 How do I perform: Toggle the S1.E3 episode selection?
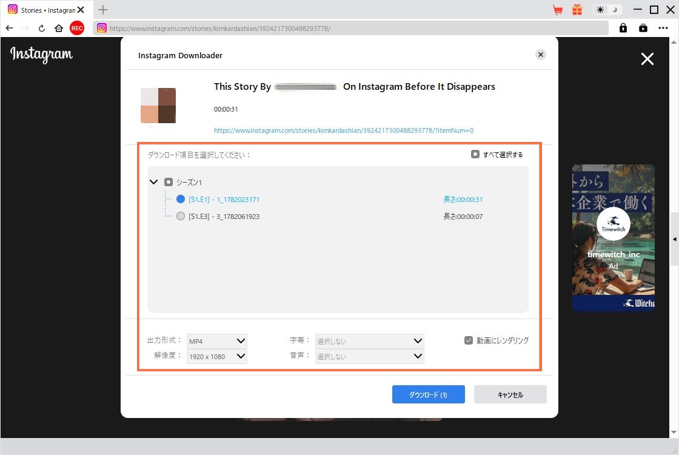click(181, 216)
